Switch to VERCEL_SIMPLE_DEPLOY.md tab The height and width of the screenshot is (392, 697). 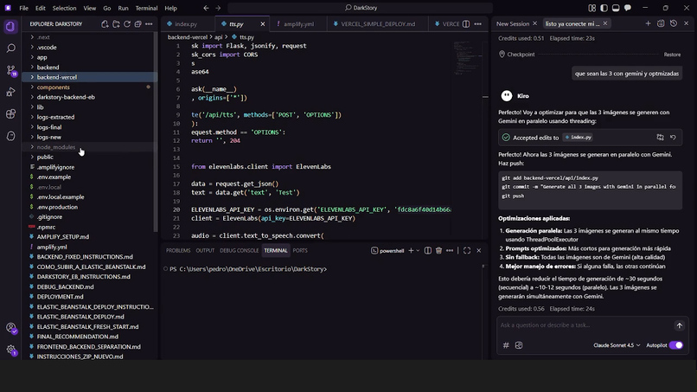click(x=377, y=24)
